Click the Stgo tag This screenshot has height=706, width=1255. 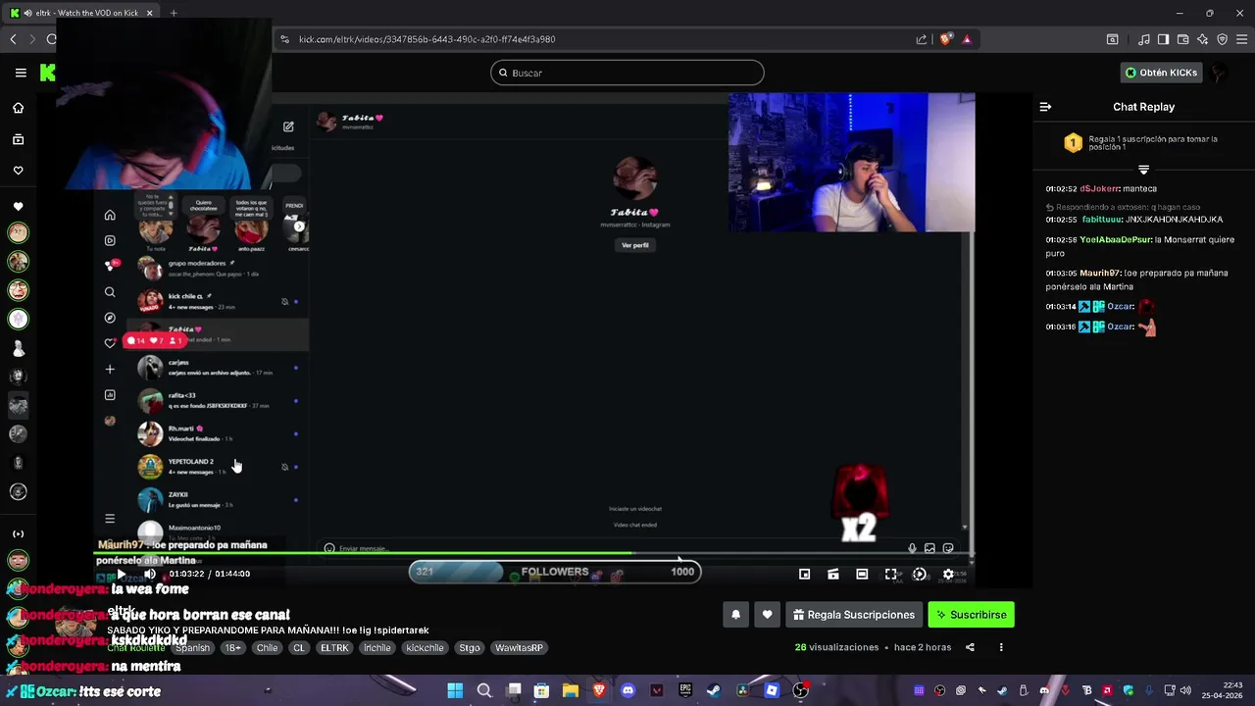pyautogui.click(x=470, y=648)
